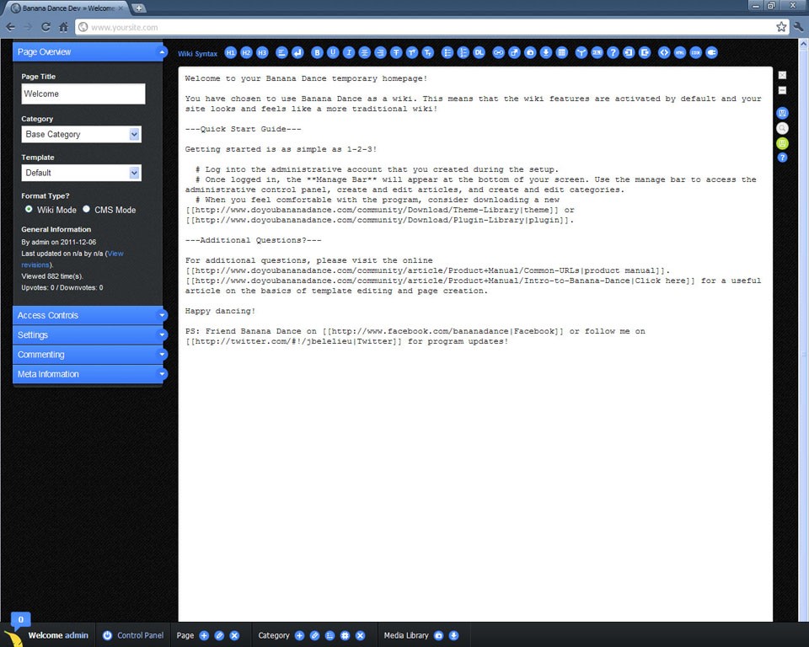Viewport: 809px width, 647px height.
Task: Click the magnifier preview icon beside editor
Action: [782, 128]
